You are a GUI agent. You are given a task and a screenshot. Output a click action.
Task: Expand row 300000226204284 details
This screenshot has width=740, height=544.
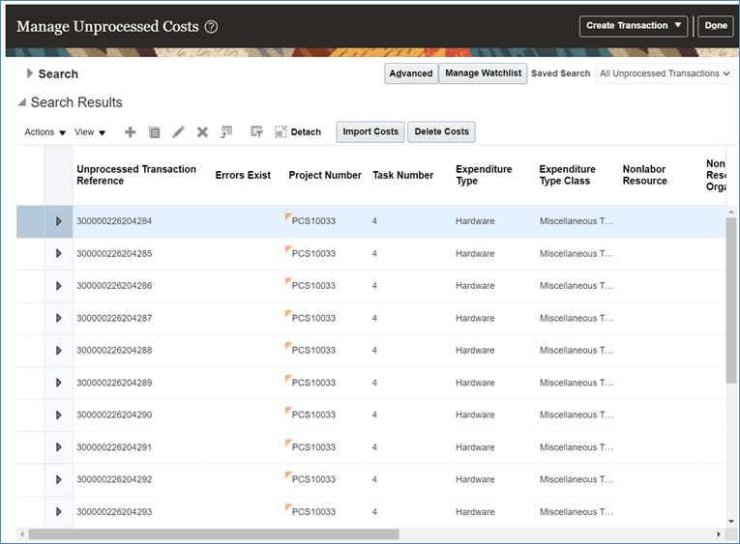tap(58, 221)
